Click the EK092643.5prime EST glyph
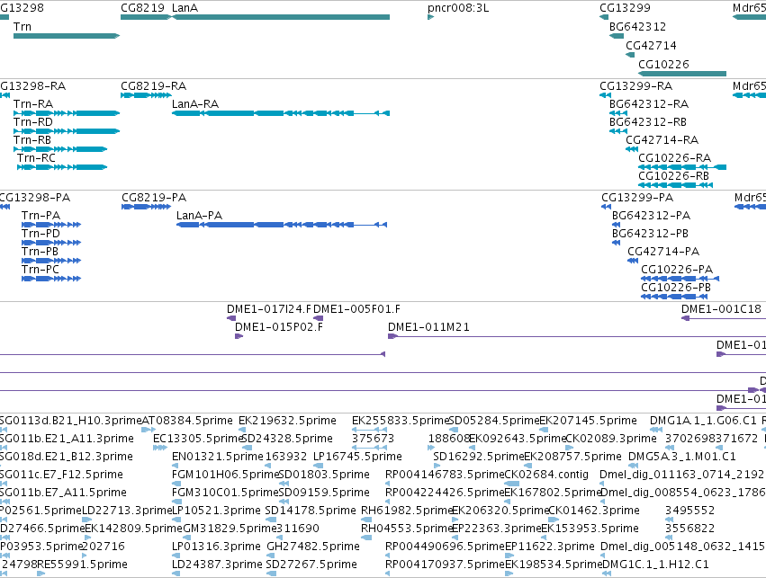Viewport: 766px width, 578px height. click(x=472, y=448)
